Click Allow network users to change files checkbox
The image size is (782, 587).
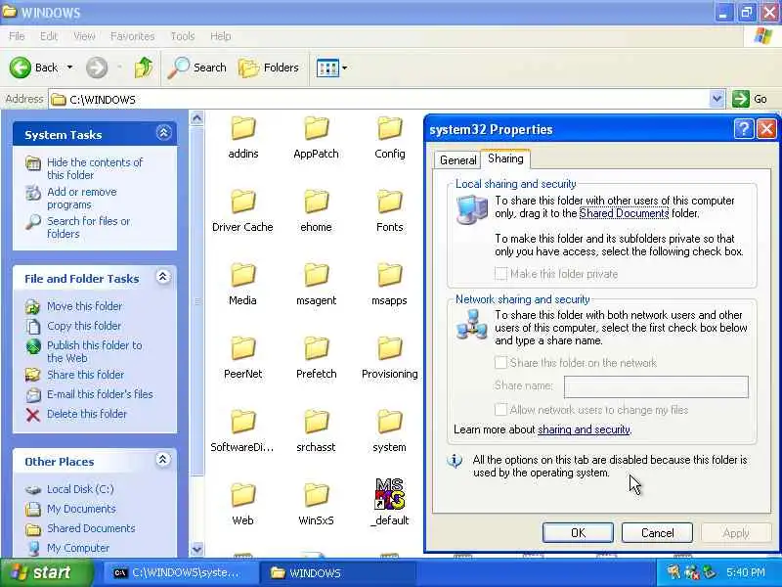point(500,409)
